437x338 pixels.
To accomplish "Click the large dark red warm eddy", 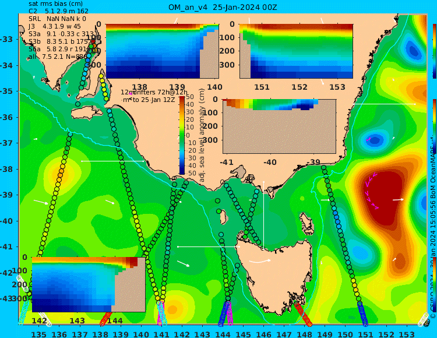I will click(x=386, y=196).
